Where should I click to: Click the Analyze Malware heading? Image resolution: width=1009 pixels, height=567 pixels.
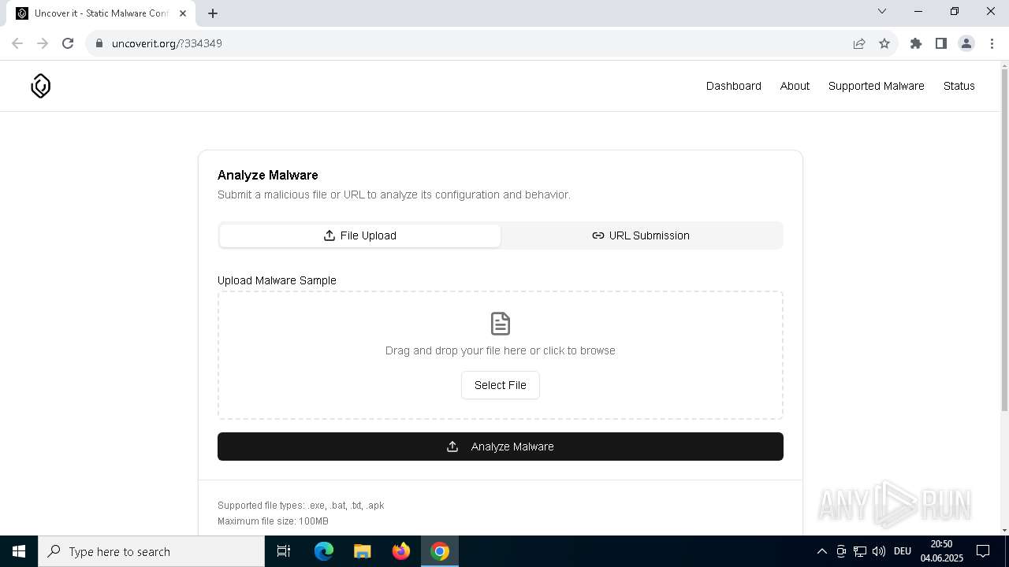click(268, 175)
